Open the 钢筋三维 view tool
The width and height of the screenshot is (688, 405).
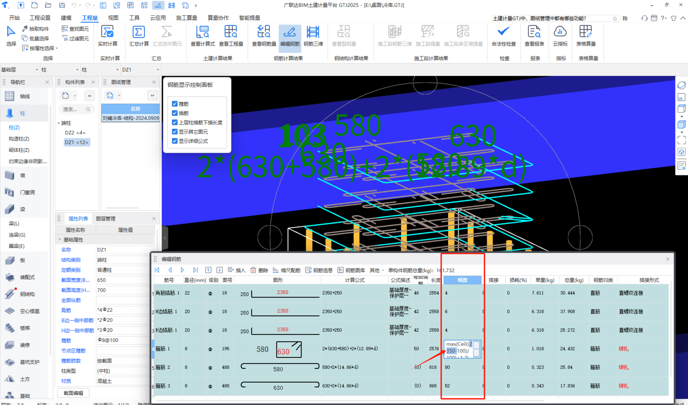click(x=313, y=36)
